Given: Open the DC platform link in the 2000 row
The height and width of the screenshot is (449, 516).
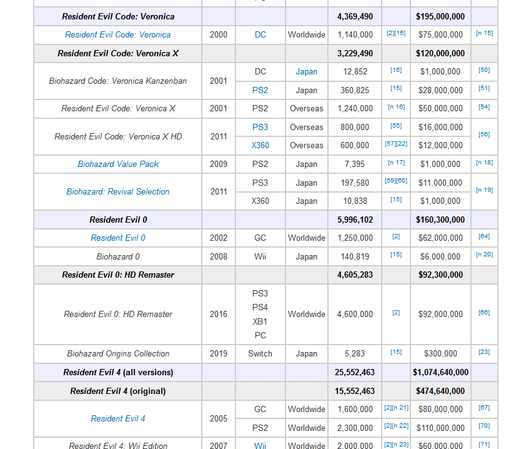Looking at the screenshot, I should (260, 34).
